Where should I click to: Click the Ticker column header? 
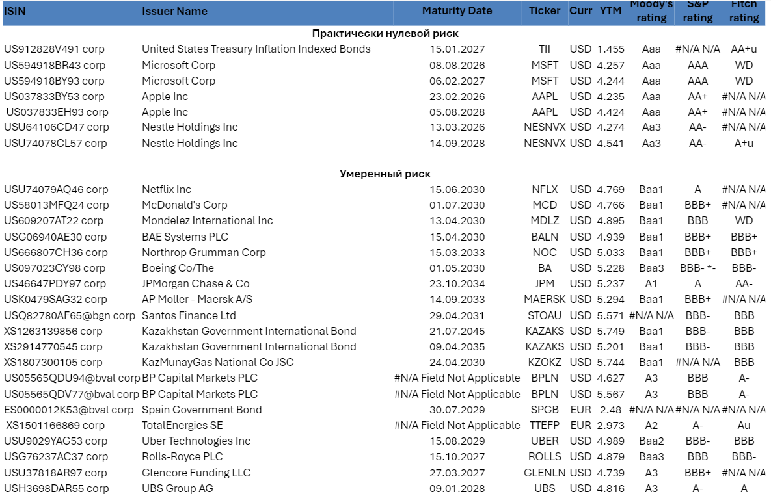(545, 11)
